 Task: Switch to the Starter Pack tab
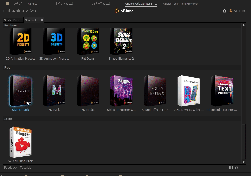[11, 20]
